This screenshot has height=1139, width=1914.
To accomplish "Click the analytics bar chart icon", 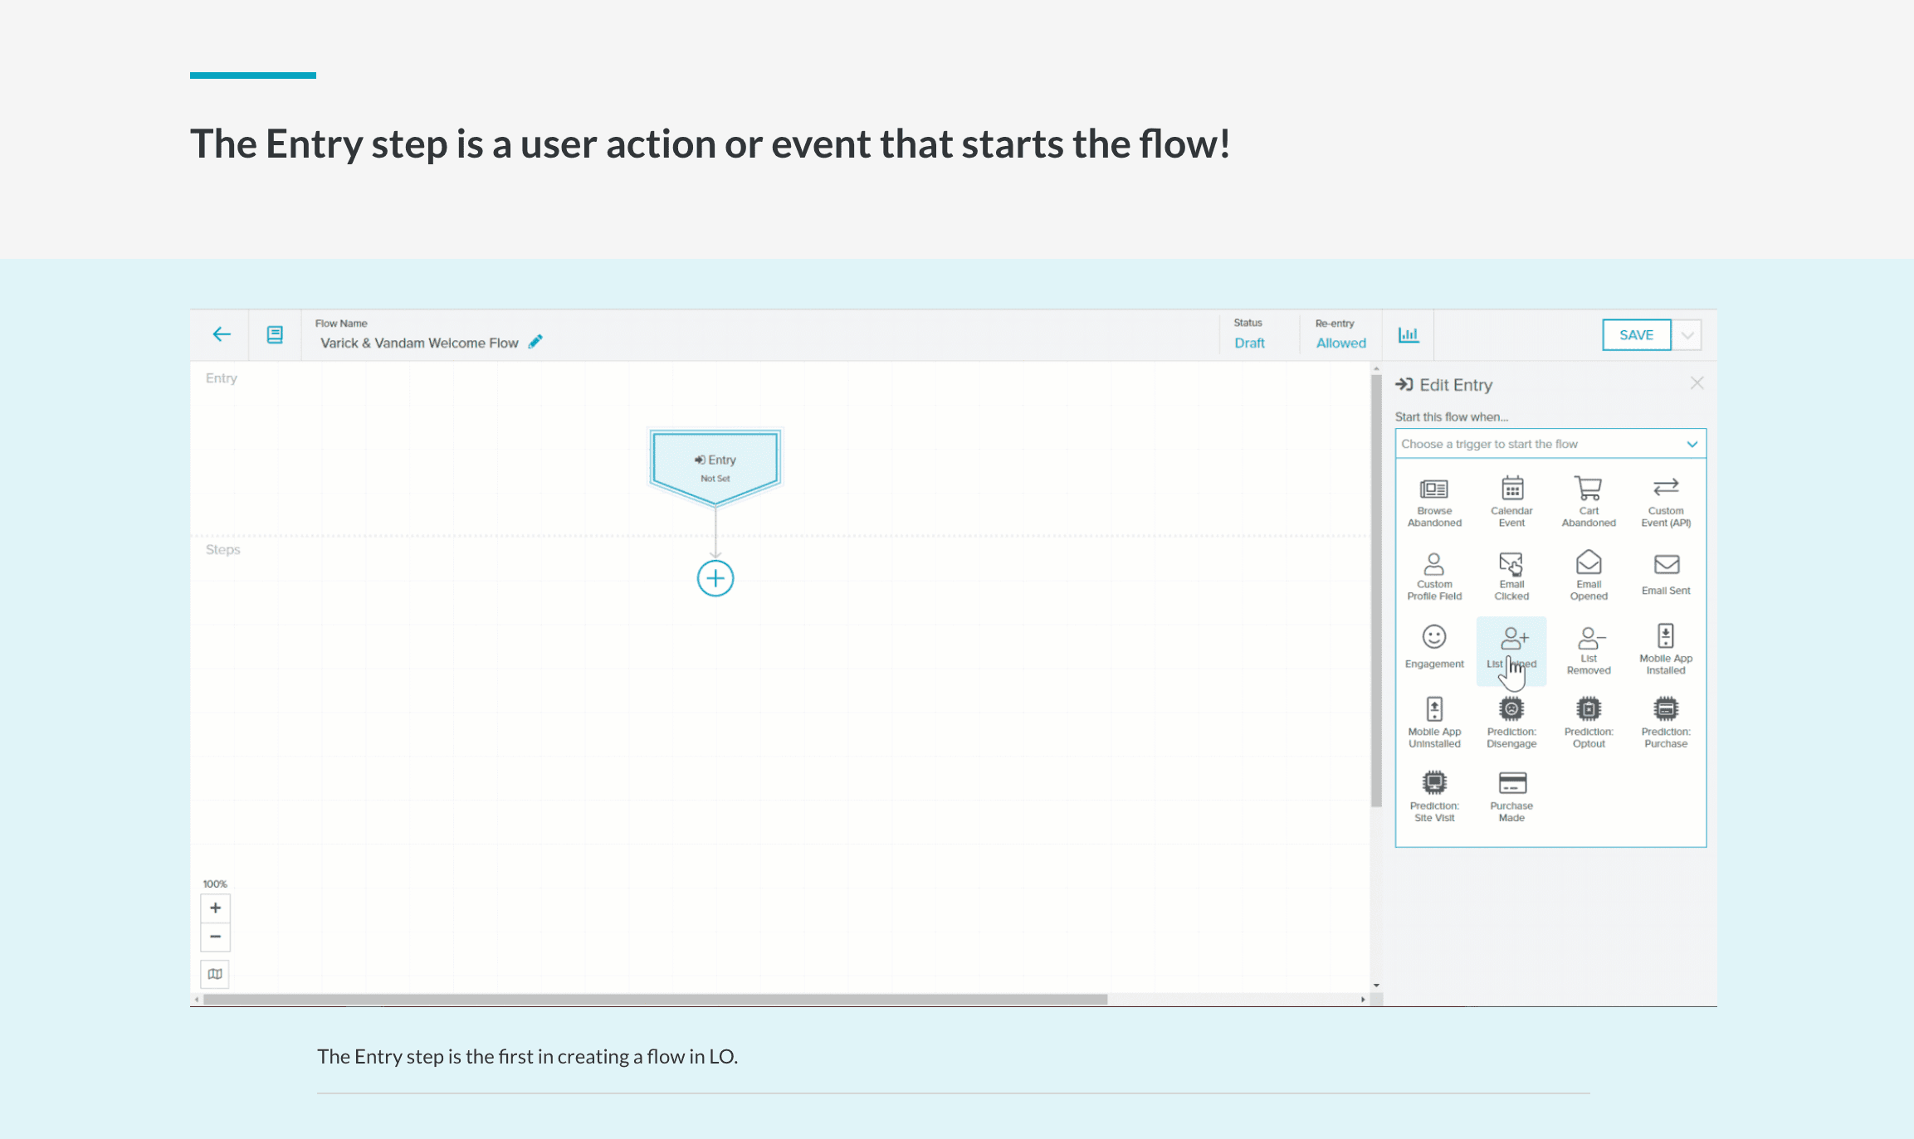I will tap(1409, 334).
